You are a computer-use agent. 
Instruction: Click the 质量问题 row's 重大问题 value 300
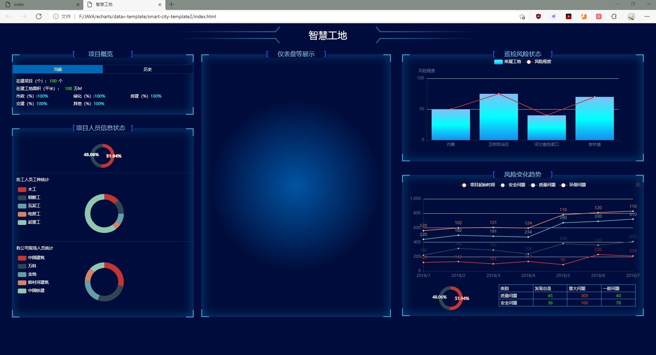(584, 296)
